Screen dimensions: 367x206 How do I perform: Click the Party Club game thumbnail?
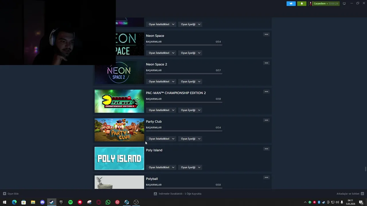tap(119, 130)
